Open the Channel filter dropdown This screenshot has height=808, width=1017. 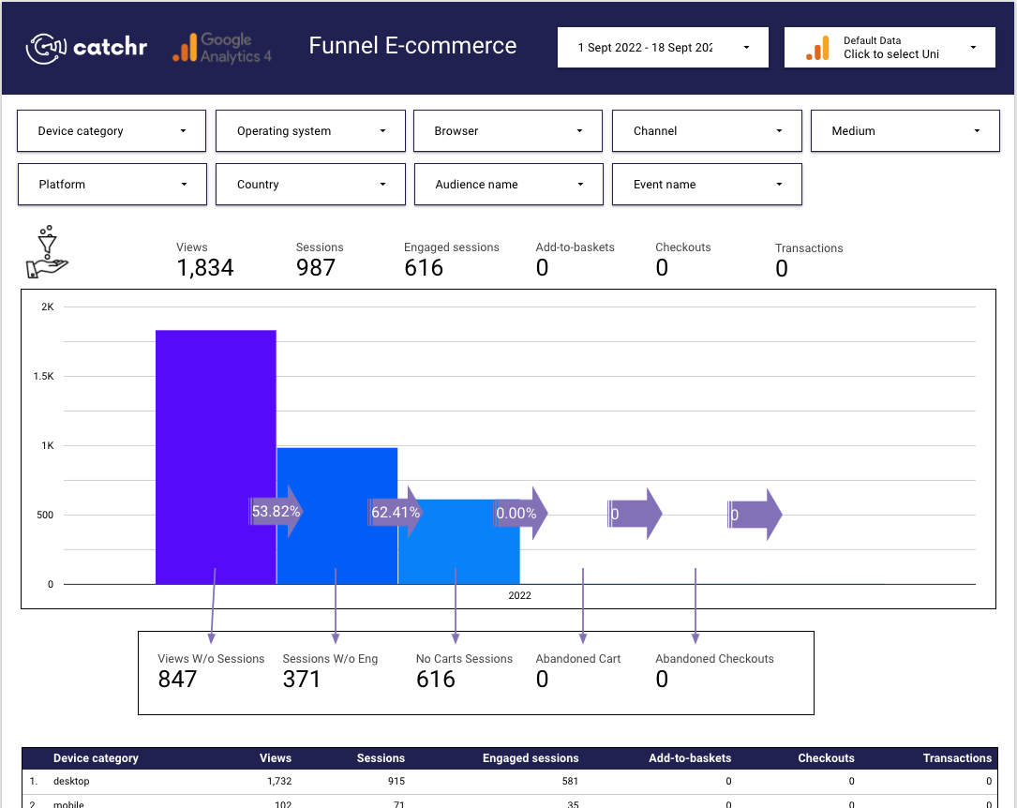tap(706, 130)
